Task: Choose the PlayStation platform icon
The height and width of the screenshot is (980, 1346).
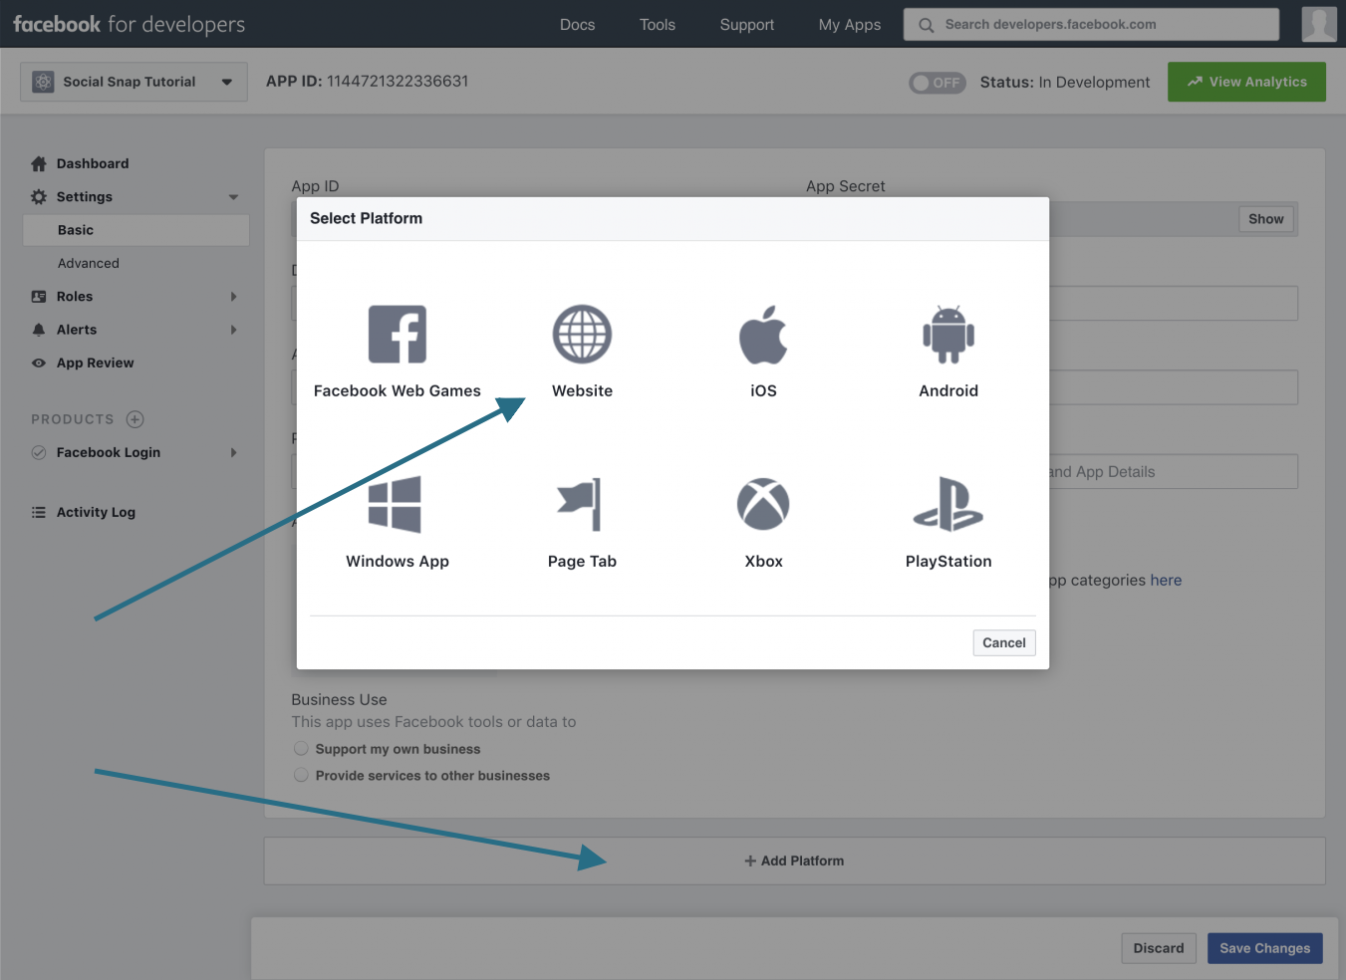Action: pos(947,504)
